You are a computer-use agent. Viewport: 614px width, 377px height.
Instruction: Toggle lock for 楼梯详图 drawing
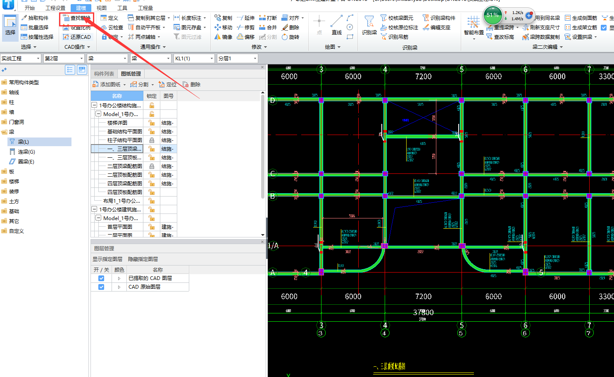(152, 123)
